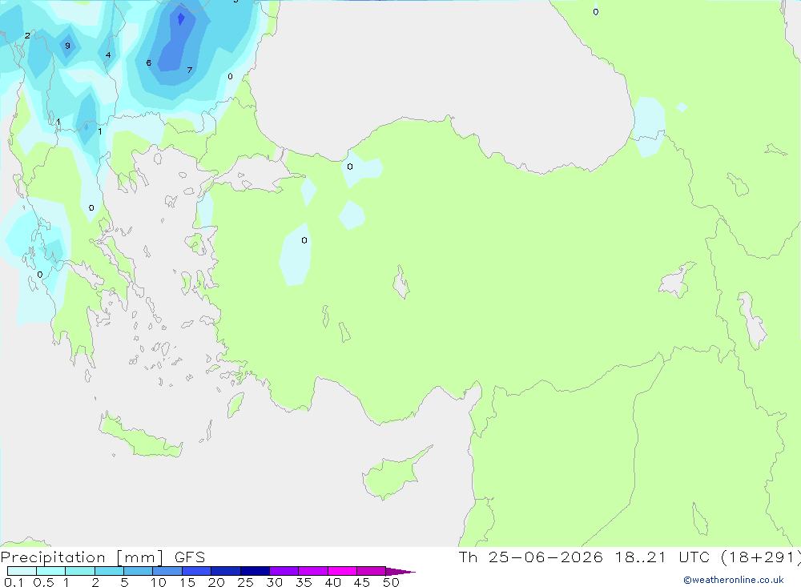Click the '(18+291)' forecast offset text
The height and width of the screenshot is (587, 801).
pos(760,557)
